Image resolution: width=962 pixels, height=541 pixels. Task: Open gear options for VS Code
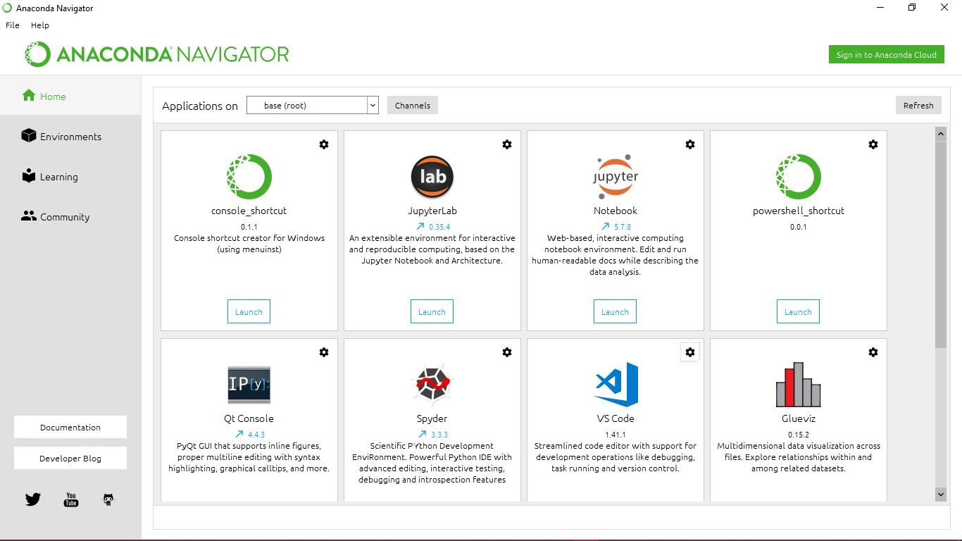(690, 352)
